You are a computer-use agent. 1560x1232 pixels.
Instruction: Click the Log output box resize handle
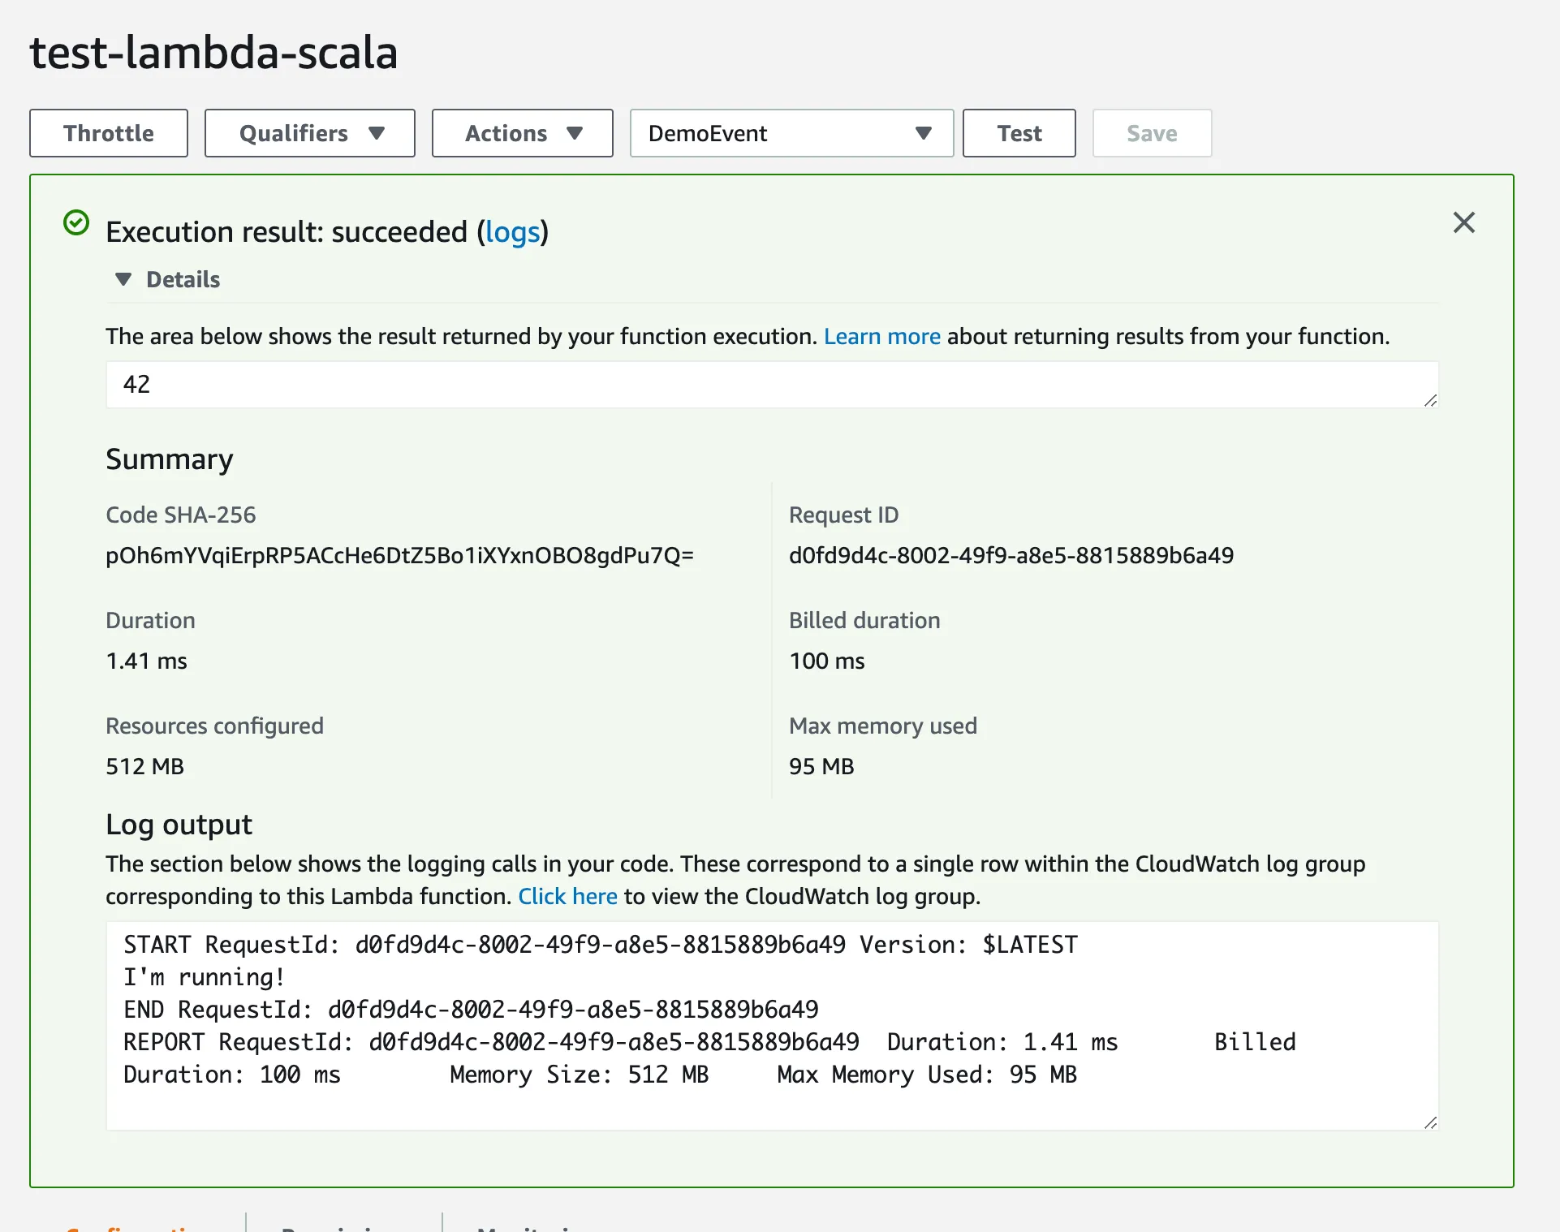click(1430, 1122)
